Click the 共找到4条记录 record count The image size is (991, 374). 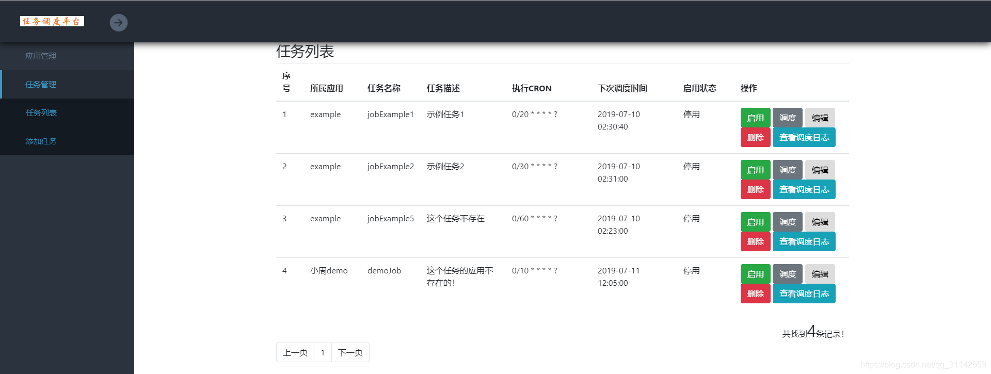(x=813, y=332)
